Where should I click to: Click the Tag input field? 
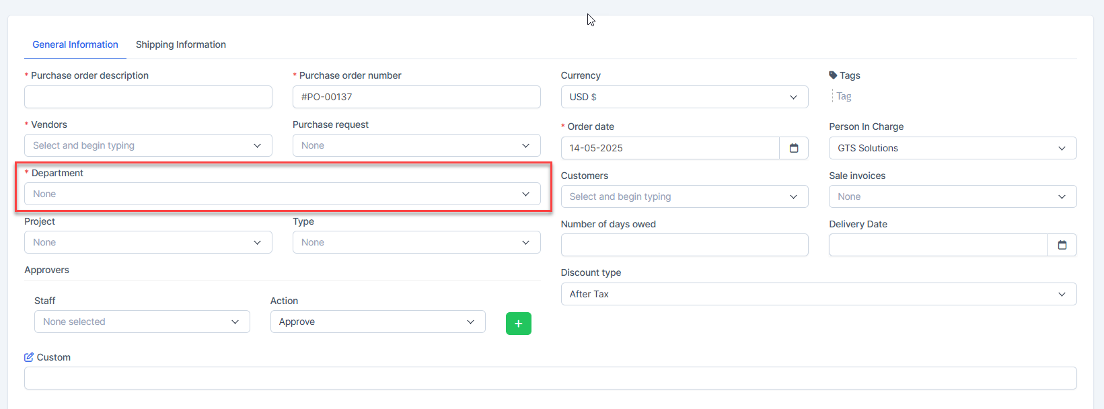(x=875, y=96)
